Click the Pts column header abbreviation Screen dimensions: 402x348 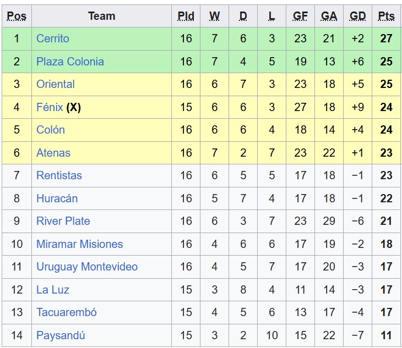[387, 16]
